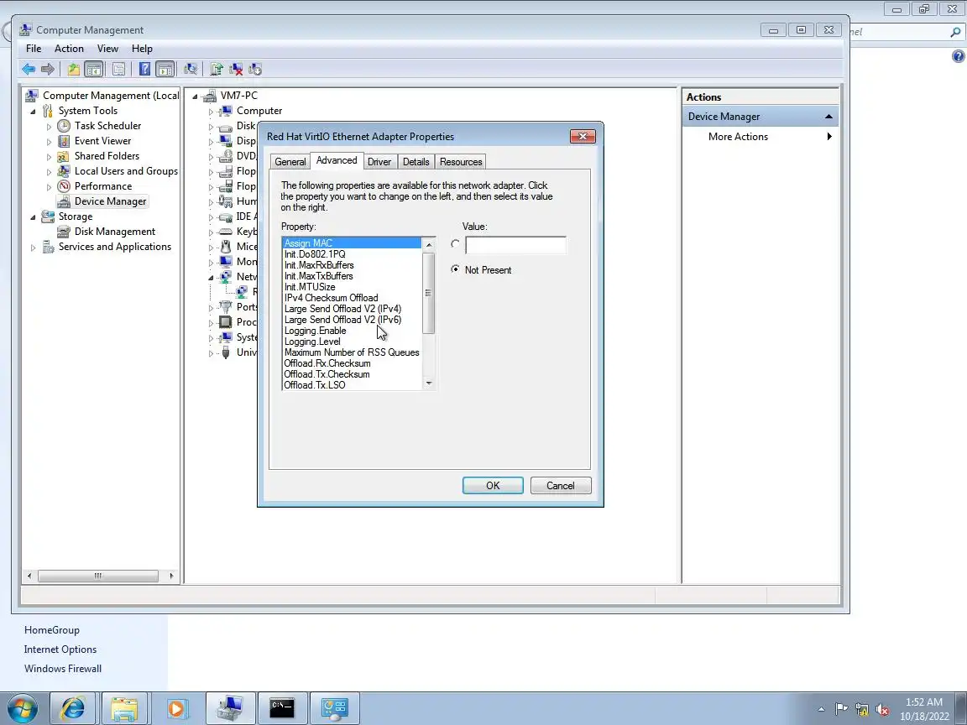Click the Disable device toolbar icon
Screen dimensions: 967x725
coord(254,69)
